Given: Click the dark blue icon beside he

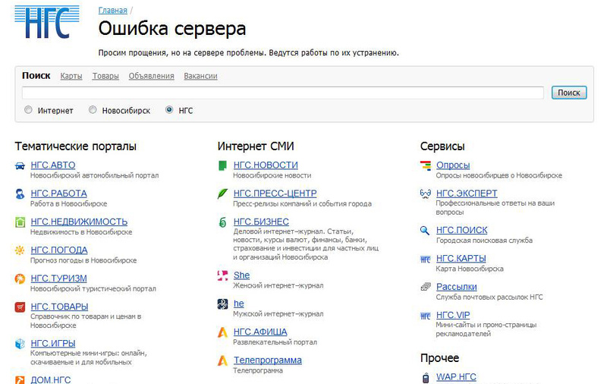Looking at the screenshot, I should tap(222, 304).
